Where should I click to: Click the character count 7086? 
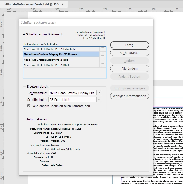point(54,153)
